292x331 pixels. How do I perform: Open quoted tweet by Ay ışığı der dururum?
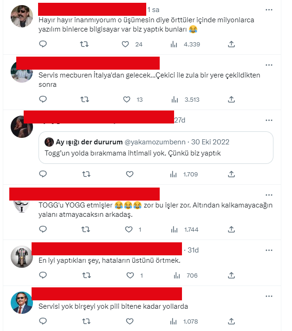[156, 148]
